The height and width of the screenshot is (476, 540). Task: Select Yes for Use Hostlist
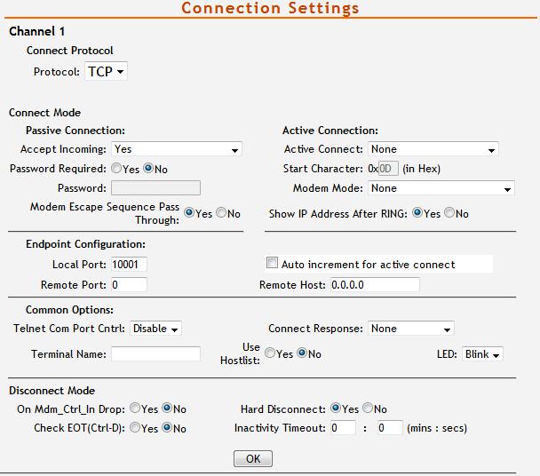pos(270,353)
